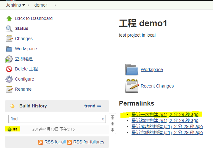Image resolution: width=213 pixels, height=158 pixels.
Task: Expand the chevron after Jenkins breadcrumb
Action: 29,5
